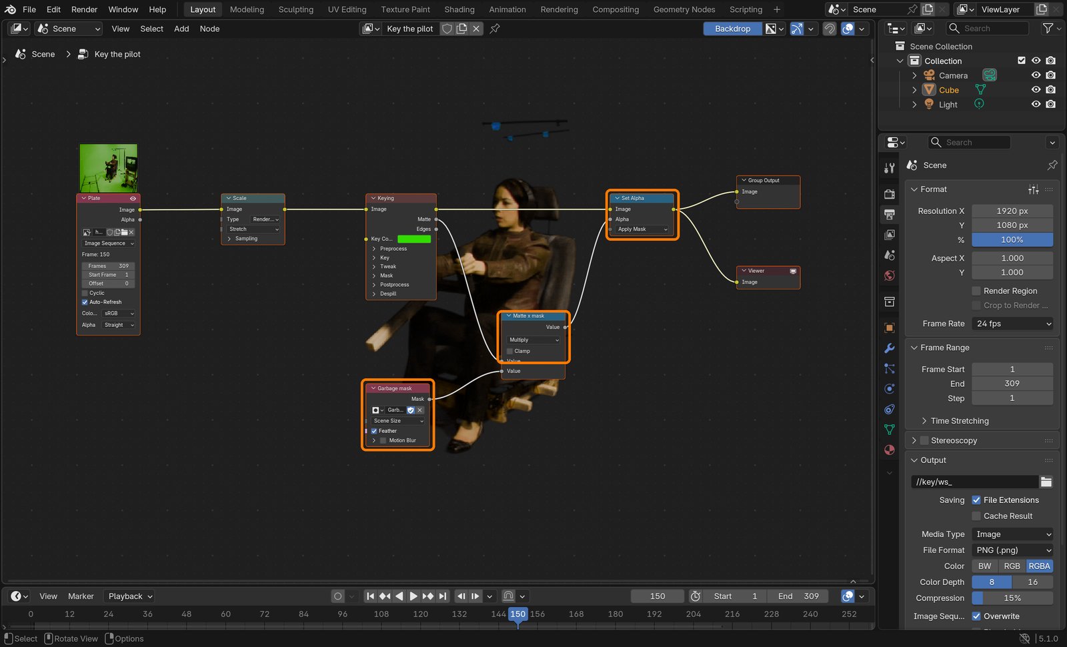Disable File Extensions checkbox
This screenshot has width=1067, height=647.
pos(976,500)
